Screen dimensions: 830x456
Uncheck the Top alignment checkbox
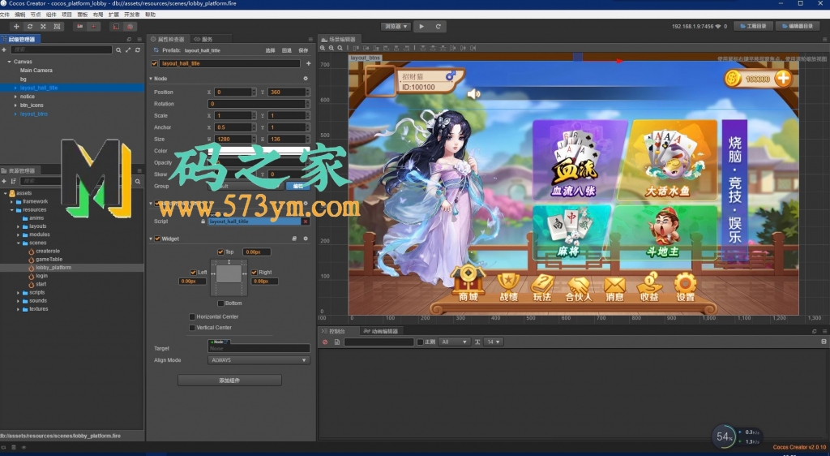220,252
